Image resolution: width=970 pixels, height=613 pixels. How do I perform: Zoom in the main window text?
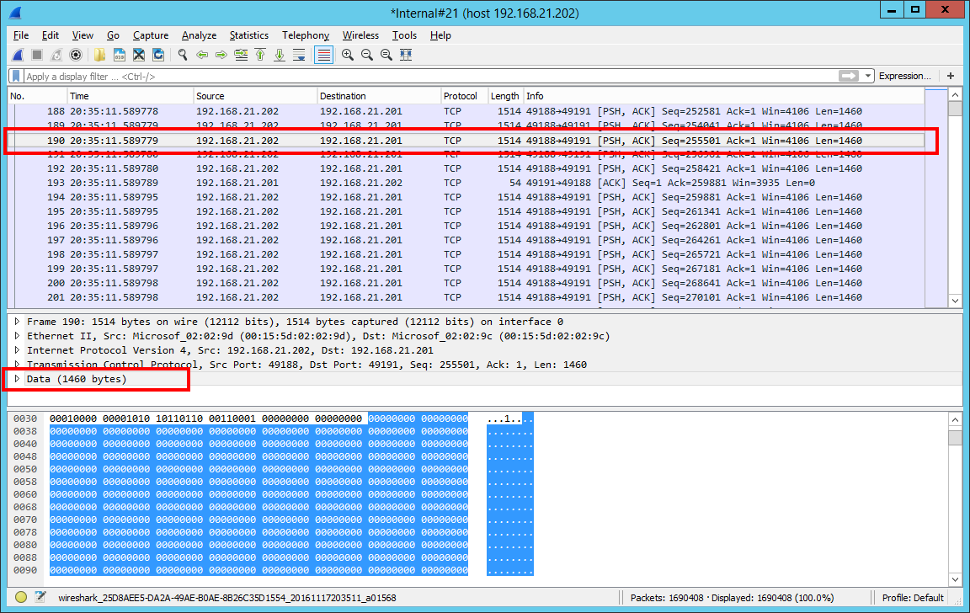click(348, 55)
